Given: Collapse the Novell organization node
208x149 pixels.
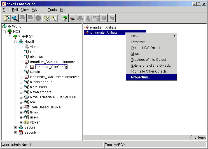Looking at the screenshot, I should 16,42.
